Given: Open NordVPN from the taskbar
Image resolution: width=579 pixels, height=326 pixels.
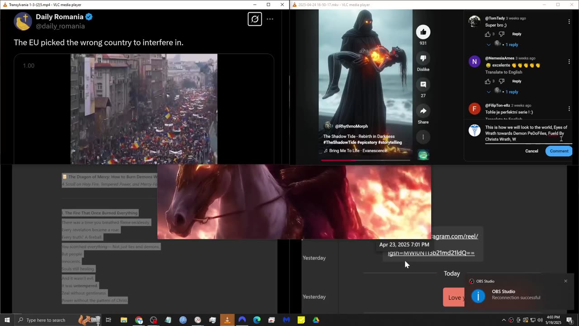Looking at the screenshot, I should tap(242, 320).
